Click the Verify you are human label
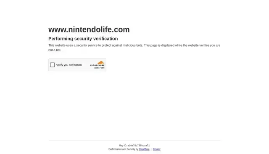 (69, 65)
